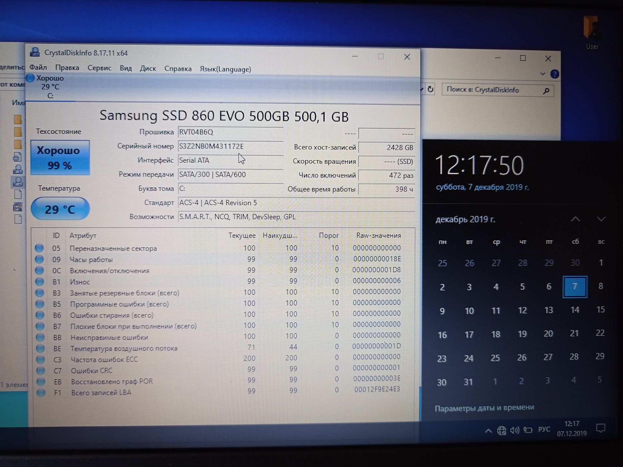Click the status dot for attribute BE

click(x=40, y=348)
